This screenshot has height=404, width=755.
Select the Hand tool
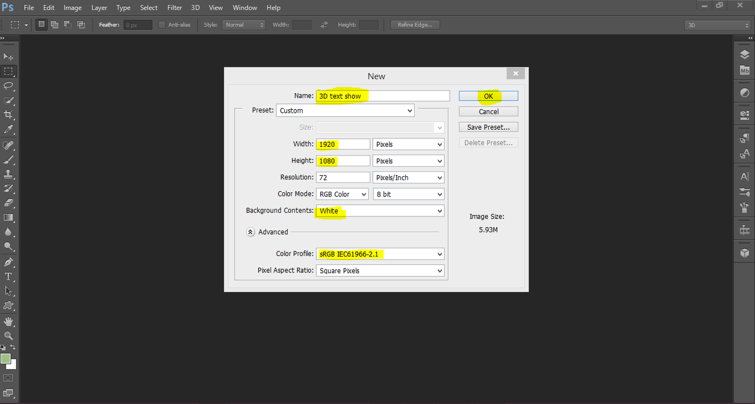point(8,321)
